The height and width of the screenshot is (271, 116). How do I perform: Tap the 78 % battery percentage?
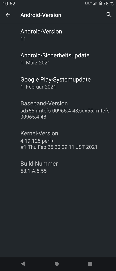click(108, 4)
